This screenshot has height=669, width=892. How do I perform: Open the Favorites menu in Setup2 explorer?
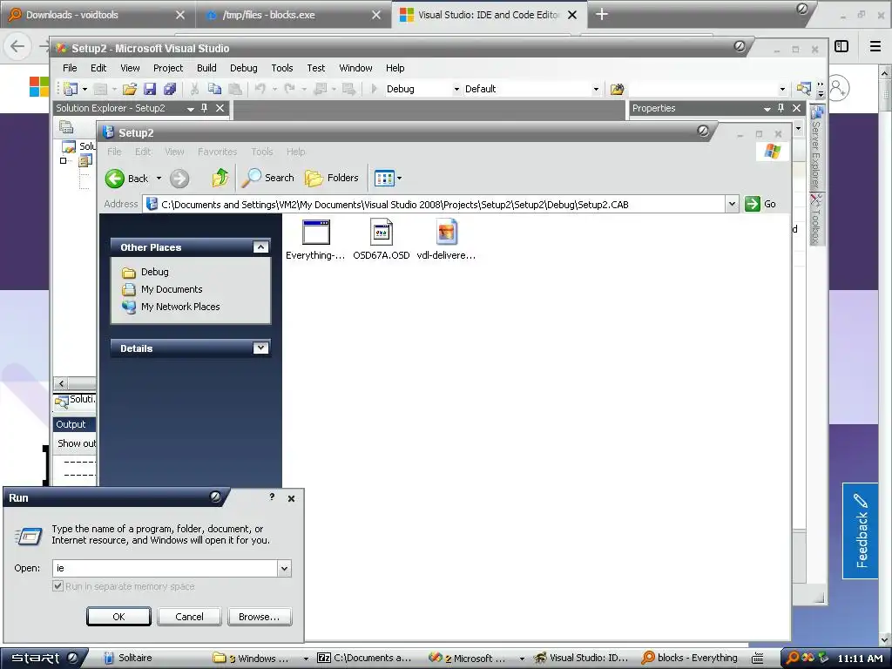[217, 152]
